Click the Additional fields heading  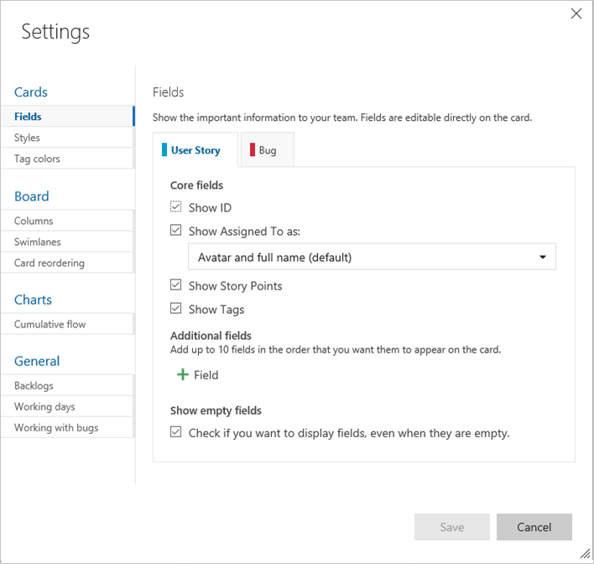tap(211, 336)
